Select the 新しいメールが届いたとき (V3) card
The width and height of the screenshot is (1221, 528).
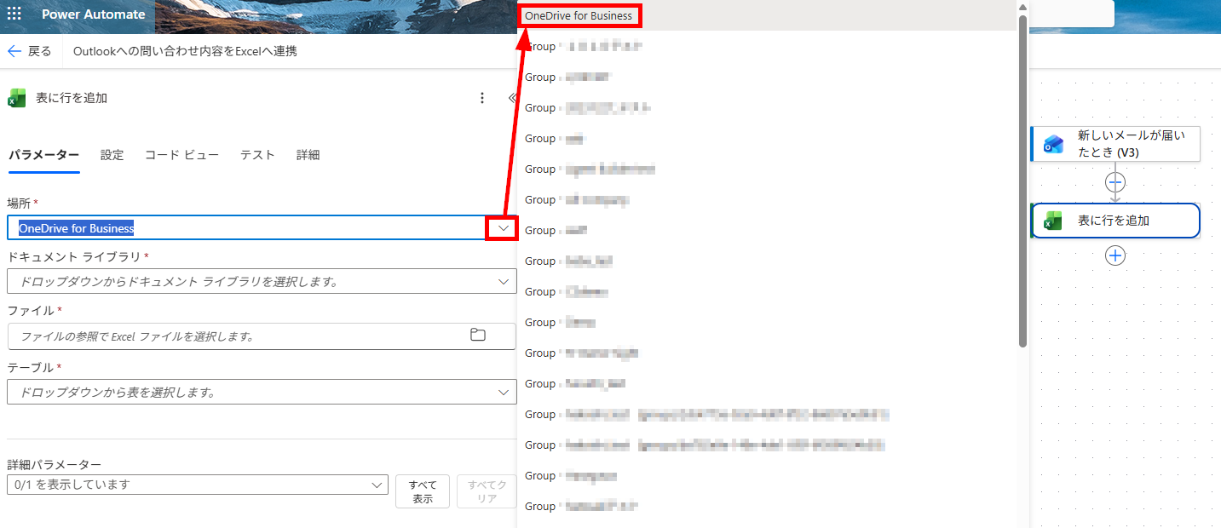pos(1115,144)
